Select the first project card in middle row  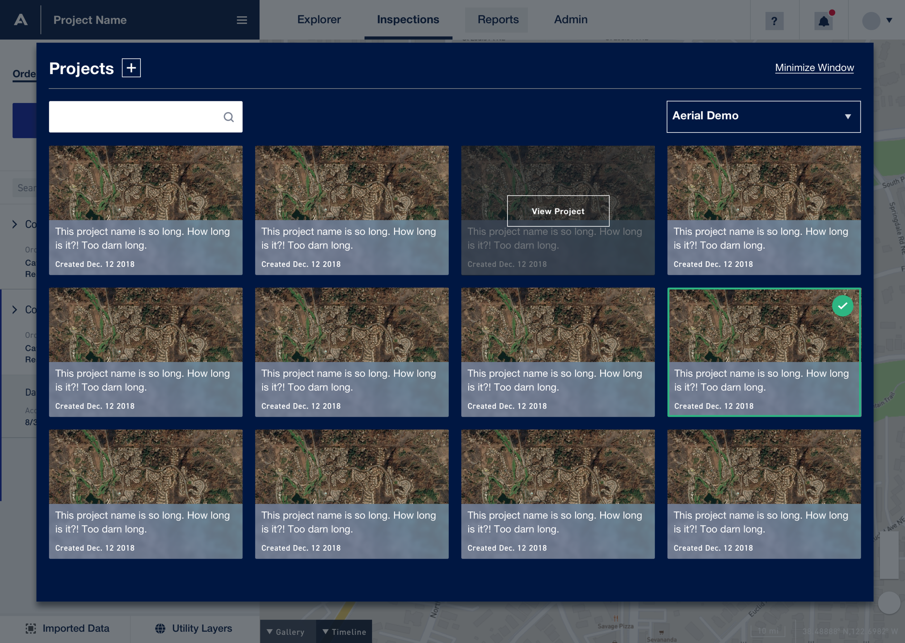click(x=146, y=352)
